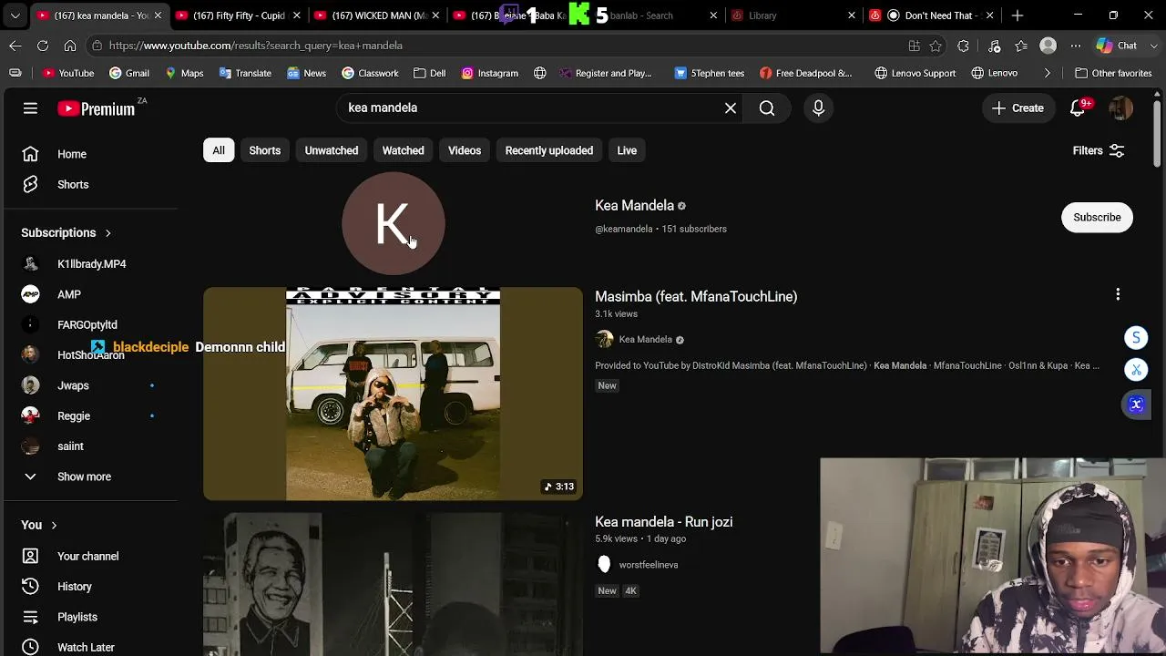This screenshot has width=1166, height=656.
Task: Switch to the Don't Need That tab
Action: pyautogui.click(x=932, y=15)
